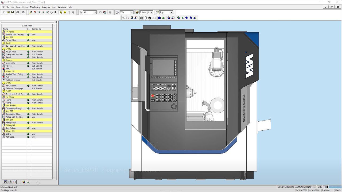
Task: Save the document with the floppy disk icon
Action: (12, 12)
